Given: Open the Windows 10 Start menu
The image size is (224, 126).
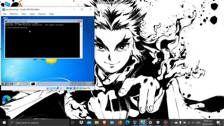Looking at the screenshot, I should click(x=4, y=122).
